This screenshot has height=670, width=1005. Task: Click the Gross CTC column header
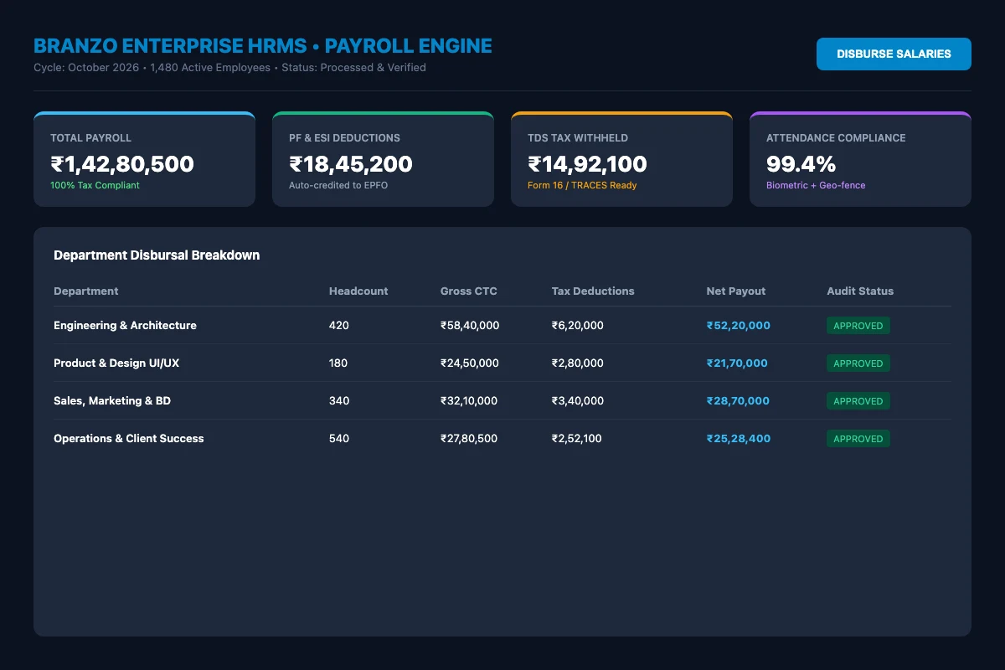(469, 291)
